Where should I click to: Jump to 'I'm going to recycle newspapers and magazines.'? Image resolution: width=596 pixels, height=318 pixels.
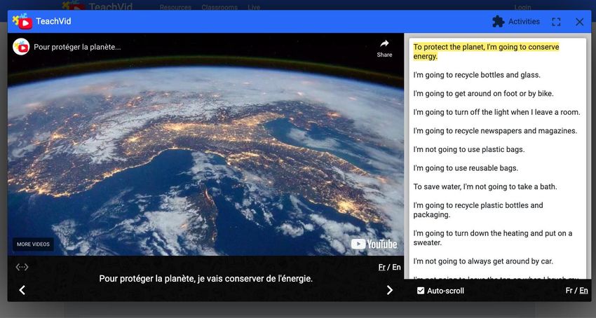click(495, 131)
